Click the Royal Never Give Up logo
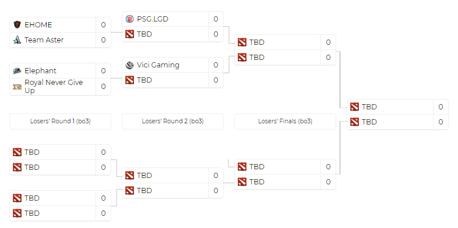 pos(17,87)
